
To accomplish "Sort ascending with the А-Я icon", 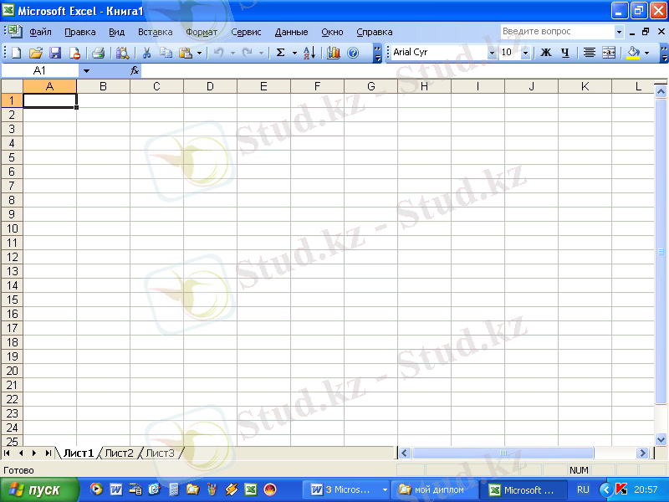I will pos(309,53).
